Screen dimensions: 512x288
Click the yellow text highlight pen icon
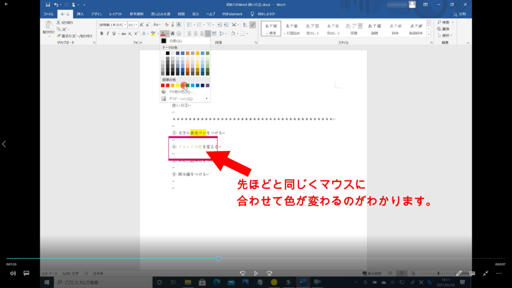click(x=153, y=33)
